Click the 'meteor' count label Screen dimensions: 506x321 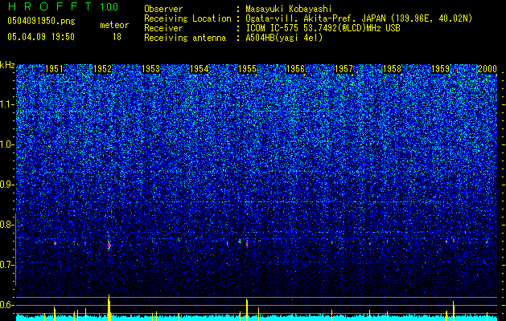click(x=114, y=25)
